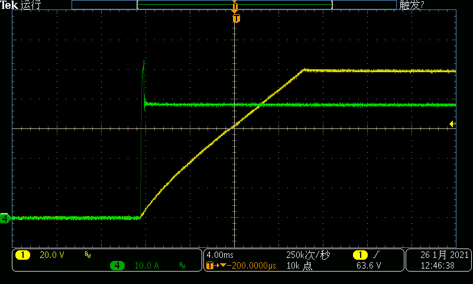Click the yellow trigger level arrow
The width and height of the screenshot is (473, 284).
point(452,124)
